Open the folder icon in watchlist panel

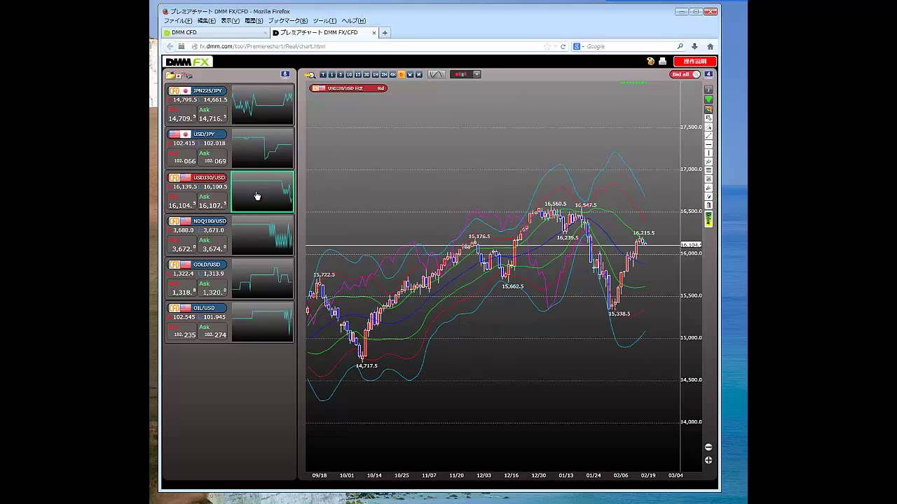tap(170, 75)
